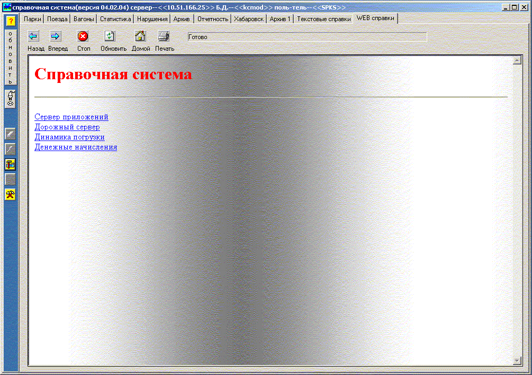Switch to the Парки tab
The height and width of the screenshot is (375, 532).
tap(32, 19)
